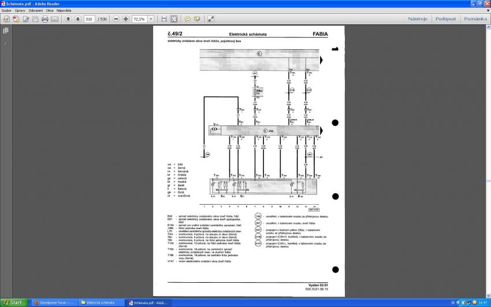
Task: Show page thumbnails panel in sidebar
Action: coord(6,31)
